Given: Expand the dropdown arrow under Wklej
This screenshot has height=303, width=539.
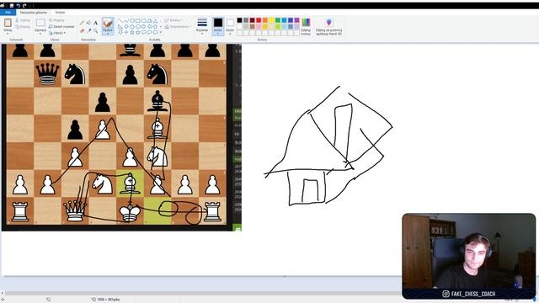Looking at the screenshot, I should click(8, 34).
